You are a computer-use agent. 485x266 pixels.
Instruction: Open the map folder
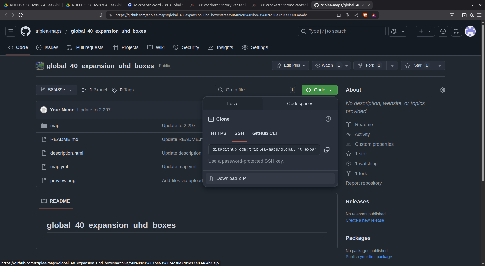pyautogui.click(x=55, y=126)
